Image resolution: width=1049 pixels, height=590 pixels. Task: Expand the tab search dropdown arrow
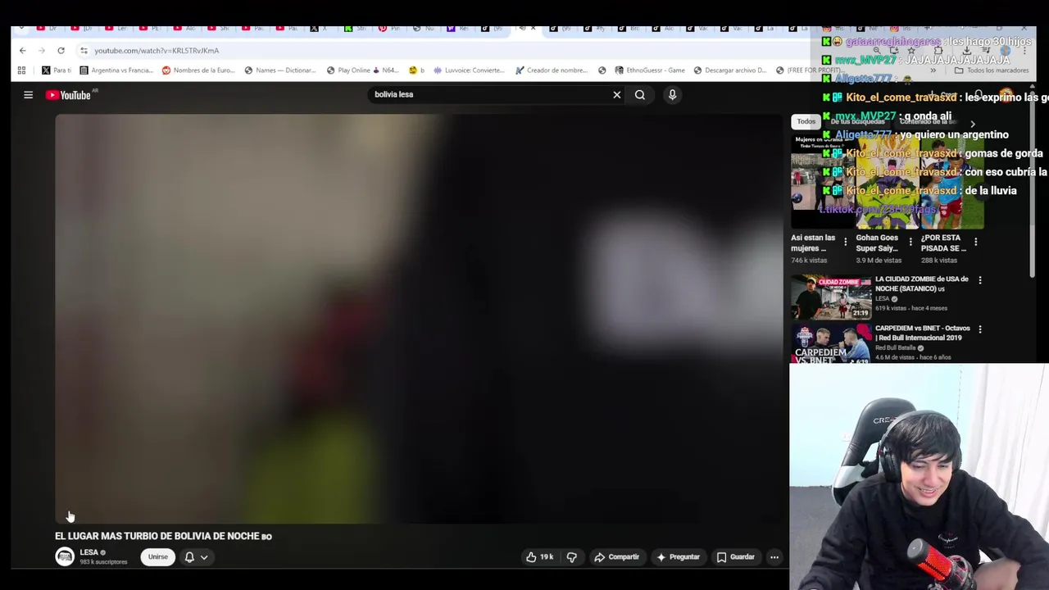pyautogui.click(x=21, y=29)
